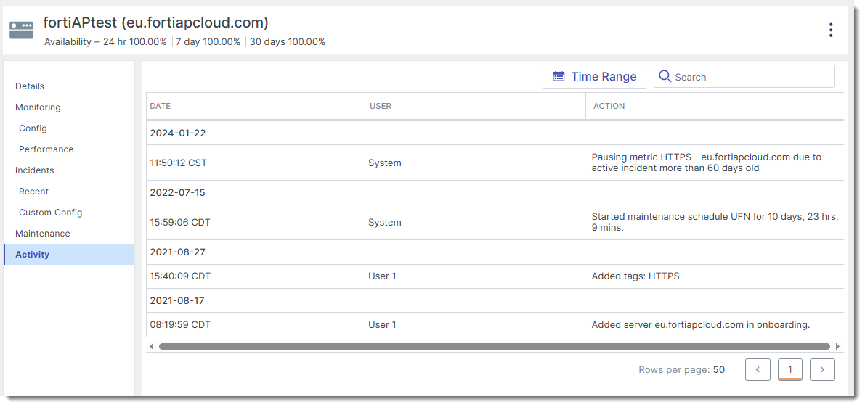Click the horizontal scrollbar right arrow

[x=837, y=347]
